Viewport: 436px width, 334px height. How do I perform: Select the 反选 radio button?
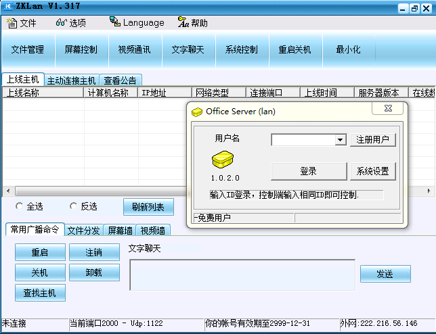coord(74,206)
